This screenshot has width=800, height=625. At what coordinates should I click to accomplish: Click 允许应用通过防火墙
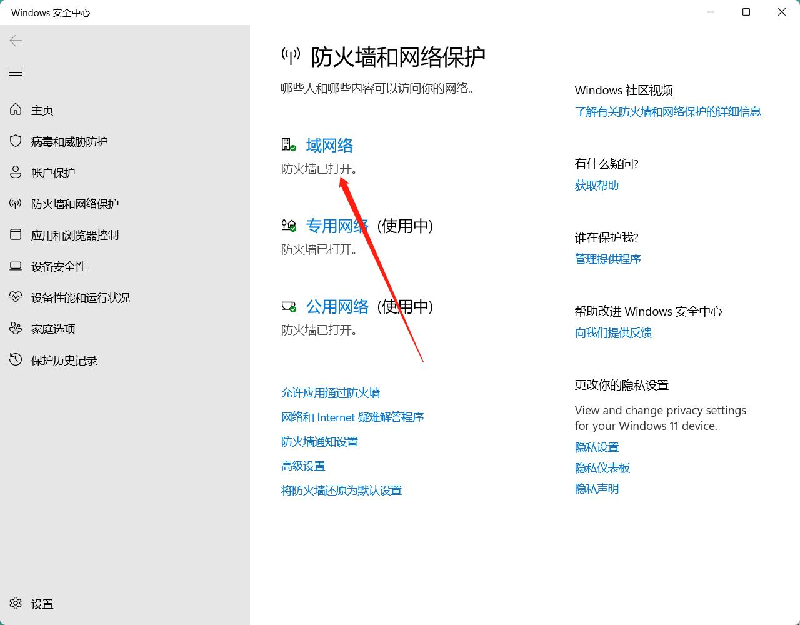tap(331, 392)
